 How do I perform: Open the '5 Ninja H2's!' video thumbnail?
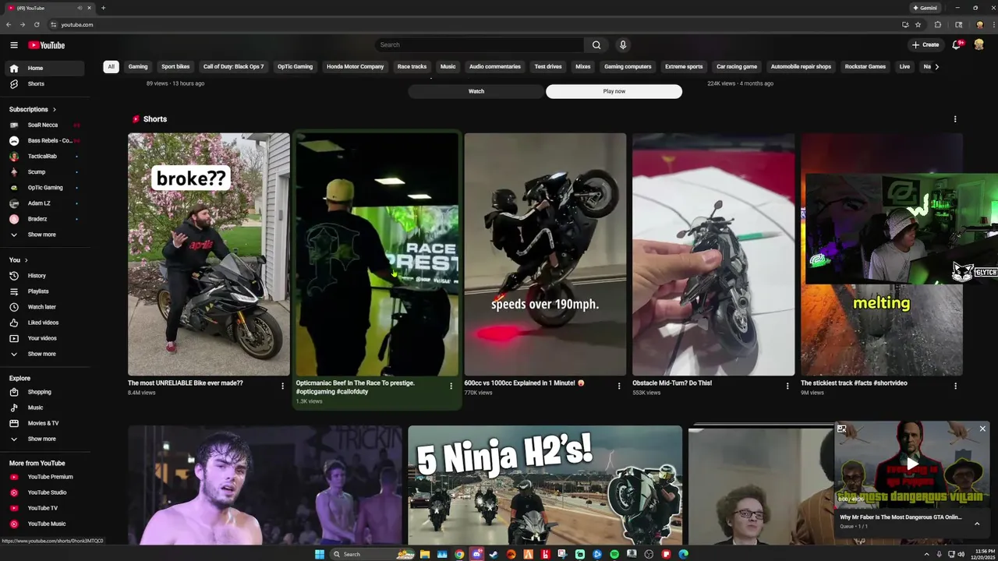(x=545, y=485)
